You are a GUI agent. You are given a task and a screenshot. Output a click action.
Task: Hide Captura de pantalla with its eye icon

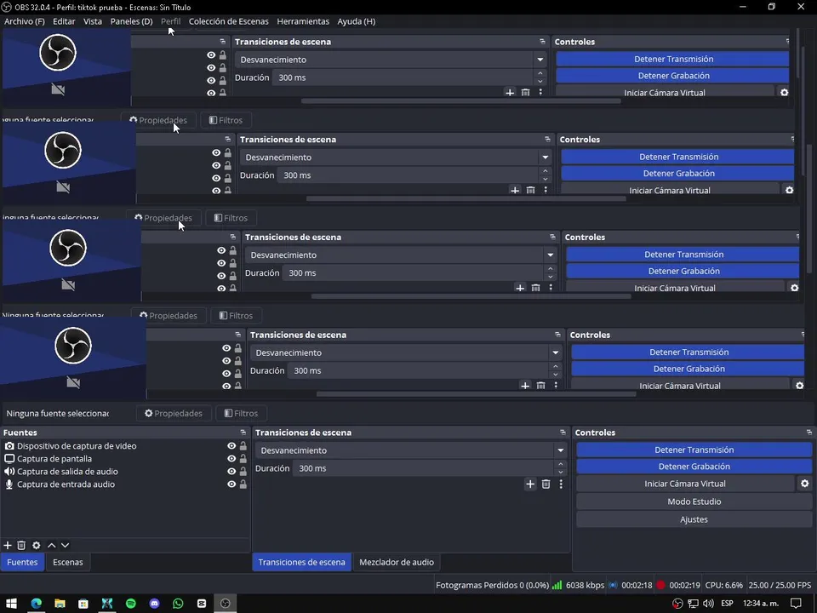click(x=231, y=459)
